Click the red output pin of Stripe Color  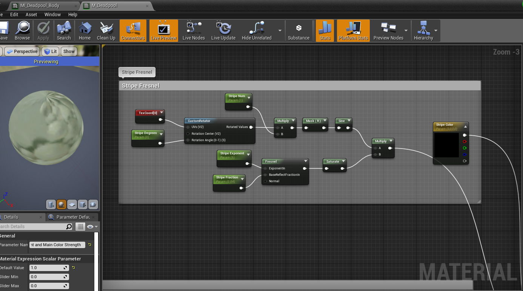pos(465,142)
